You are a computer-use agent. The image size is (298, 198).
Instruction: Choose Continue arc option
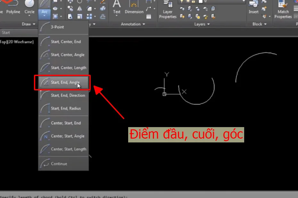63,164
